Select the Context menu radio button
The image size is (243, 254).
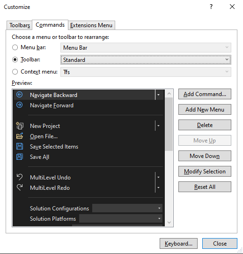pos(15,72)
